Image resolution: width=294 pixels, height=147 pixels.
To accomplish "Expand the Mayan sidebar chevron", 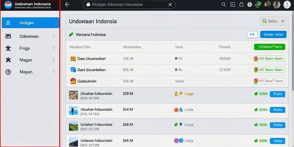I will point(54,71).
